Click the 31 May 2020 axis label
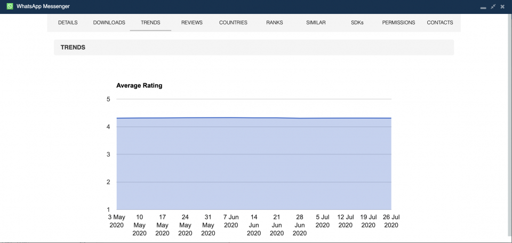Viewport: 512px width, 243px height. 208,225
